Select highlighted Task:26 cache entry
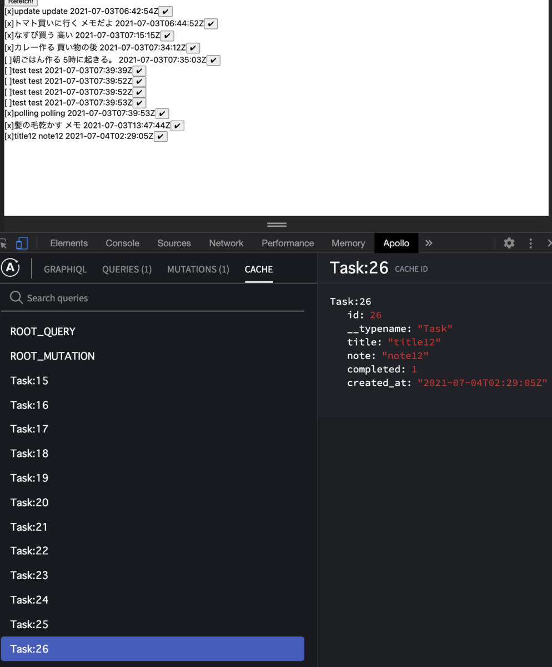The height and width of the screenshot is (667, 552). [153, 649]
